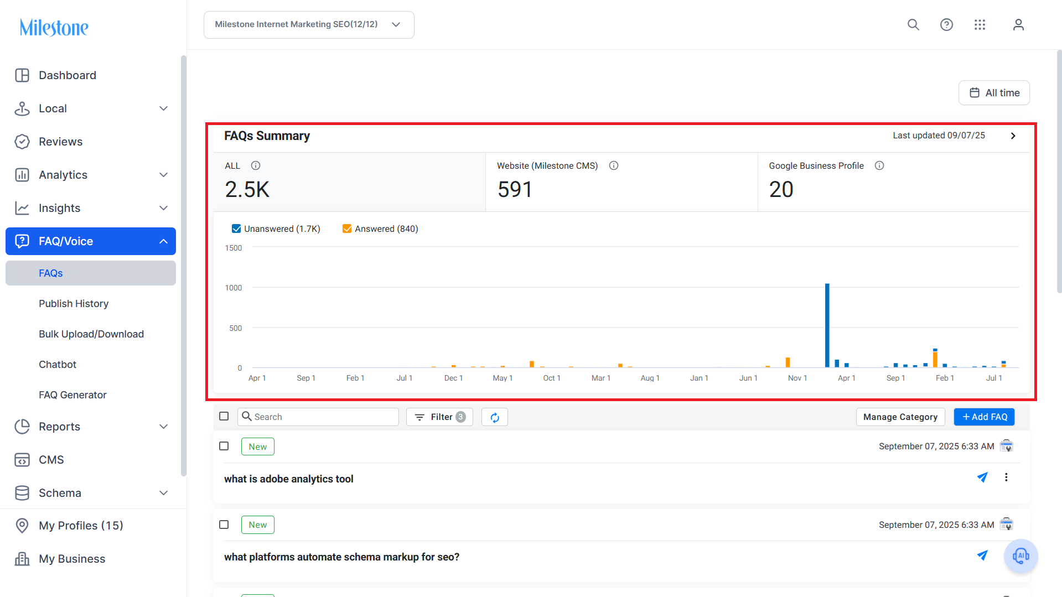Check the select-all FAQs checkbox
Viewport: 1062px width, 597px height.
click(224, 416)
